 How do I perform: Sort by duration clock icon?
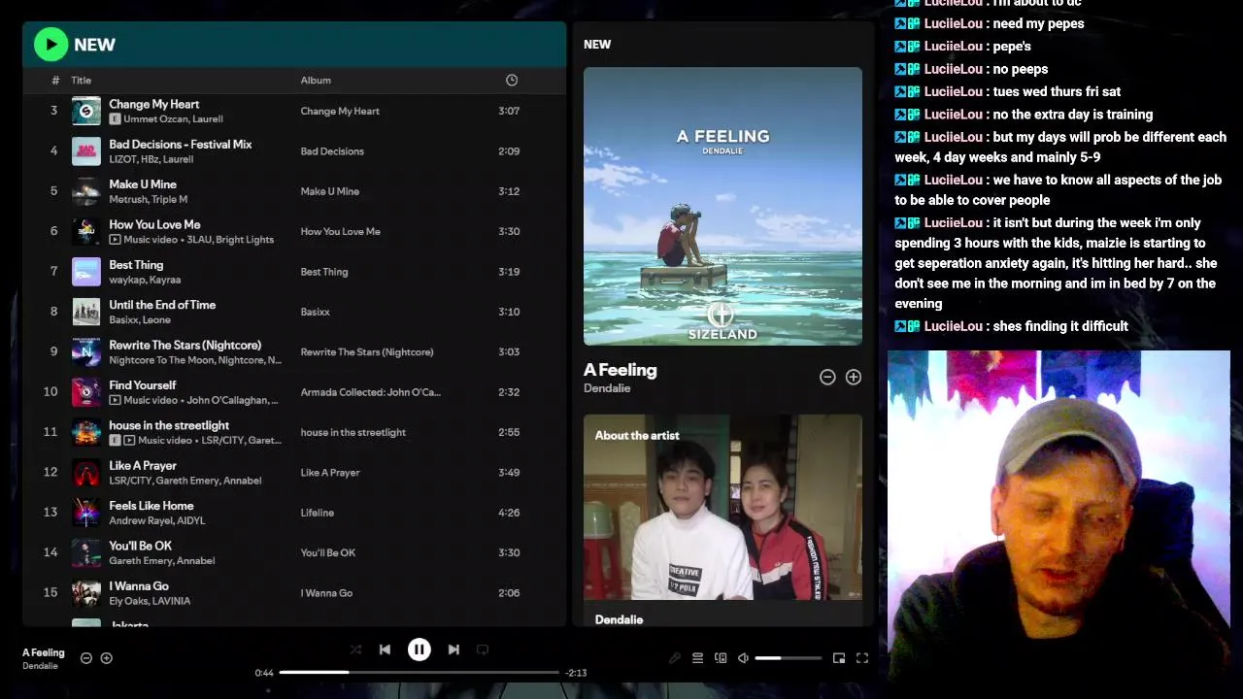click(x=512, y=80)
